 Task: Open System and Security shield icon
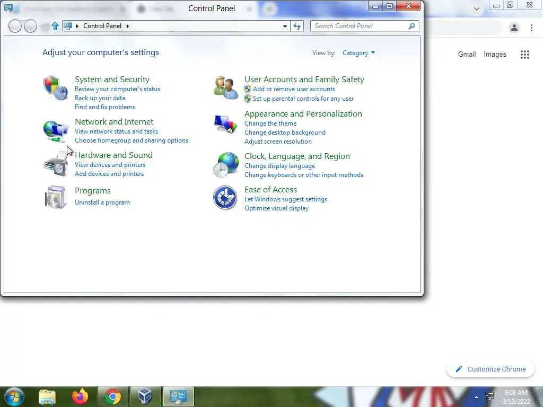pyautogui.click(x=55, y=88)
